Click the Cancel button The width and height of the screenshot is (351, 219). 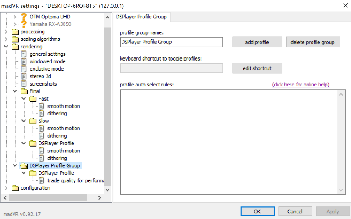pos(295,212)
